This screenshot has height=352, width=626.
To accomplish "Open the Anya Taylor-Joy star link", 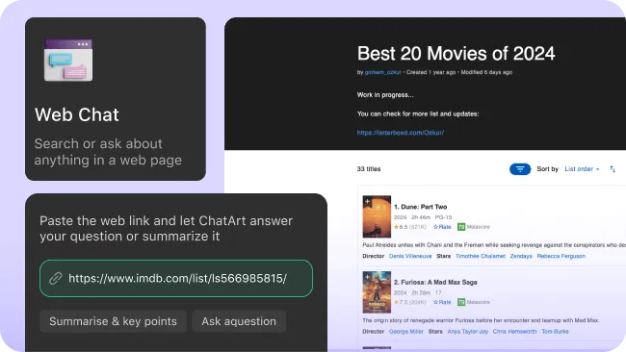I will pos(467,331).
